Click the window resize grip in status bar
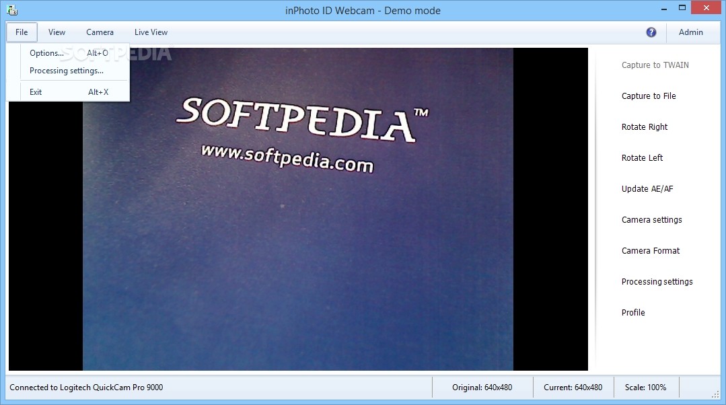726x405 pixels. pos(715,394)
